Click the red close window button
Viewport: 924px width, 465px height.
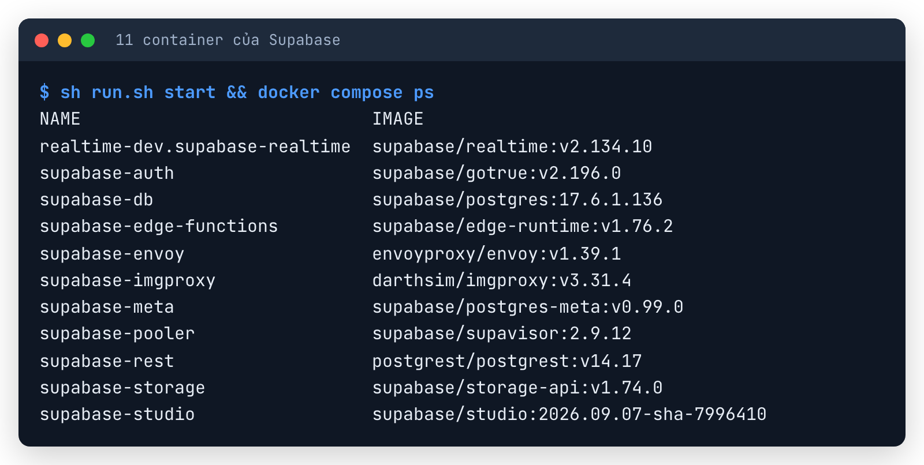click(42, 40)
